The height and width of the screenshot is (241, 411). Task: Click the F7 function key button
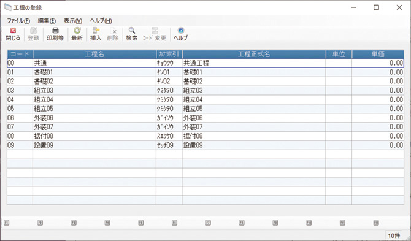pyautogui.click(x=208, y=223)
